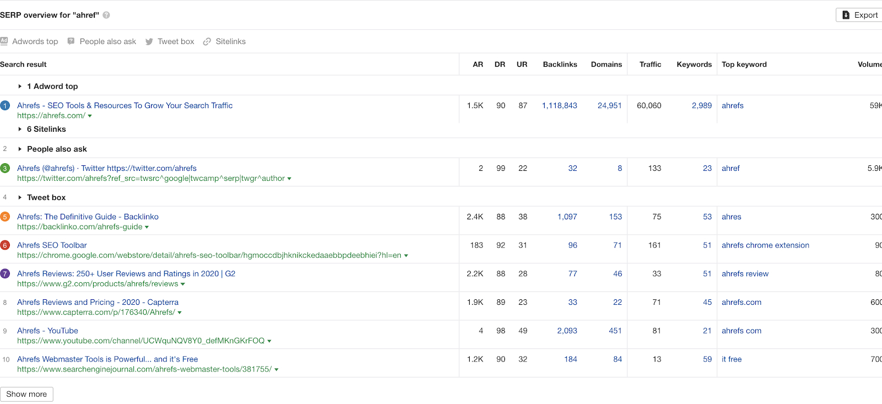Click the Top keyword column header
Screen dimensions: 882x404
click(744, 64)
